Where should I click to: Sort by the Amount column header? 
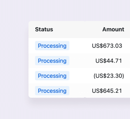(x=113, y=29)
